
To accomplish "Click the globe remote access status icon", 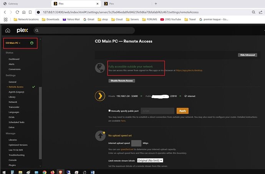I will [x=100, y=68].
